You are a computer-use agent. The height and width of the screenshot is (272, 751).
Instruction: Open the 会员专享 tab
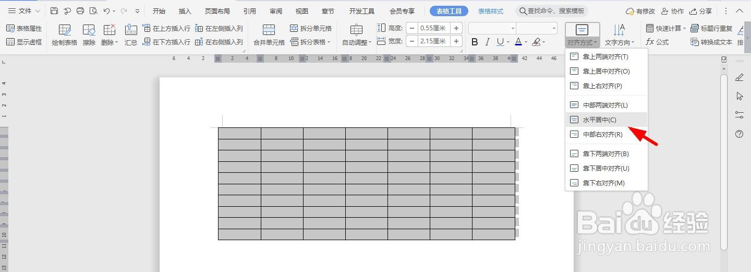click(402, 11)
